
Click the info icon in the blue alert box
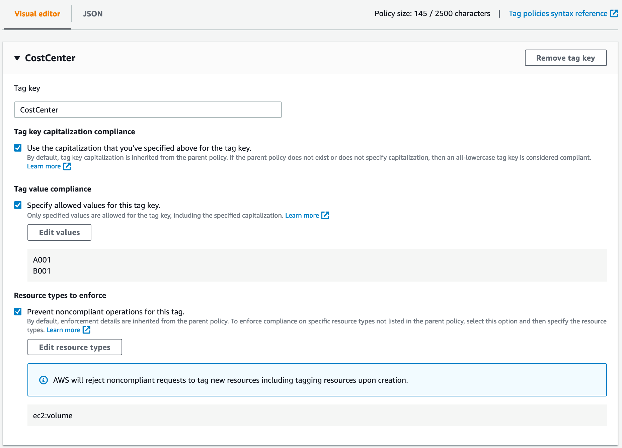point(44,380)
